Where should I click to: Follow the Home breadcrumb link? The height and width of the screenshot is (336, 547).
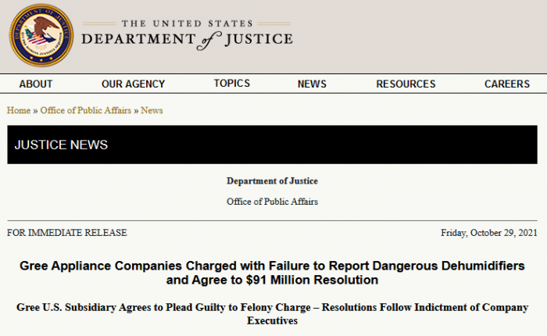pos(19,110)
